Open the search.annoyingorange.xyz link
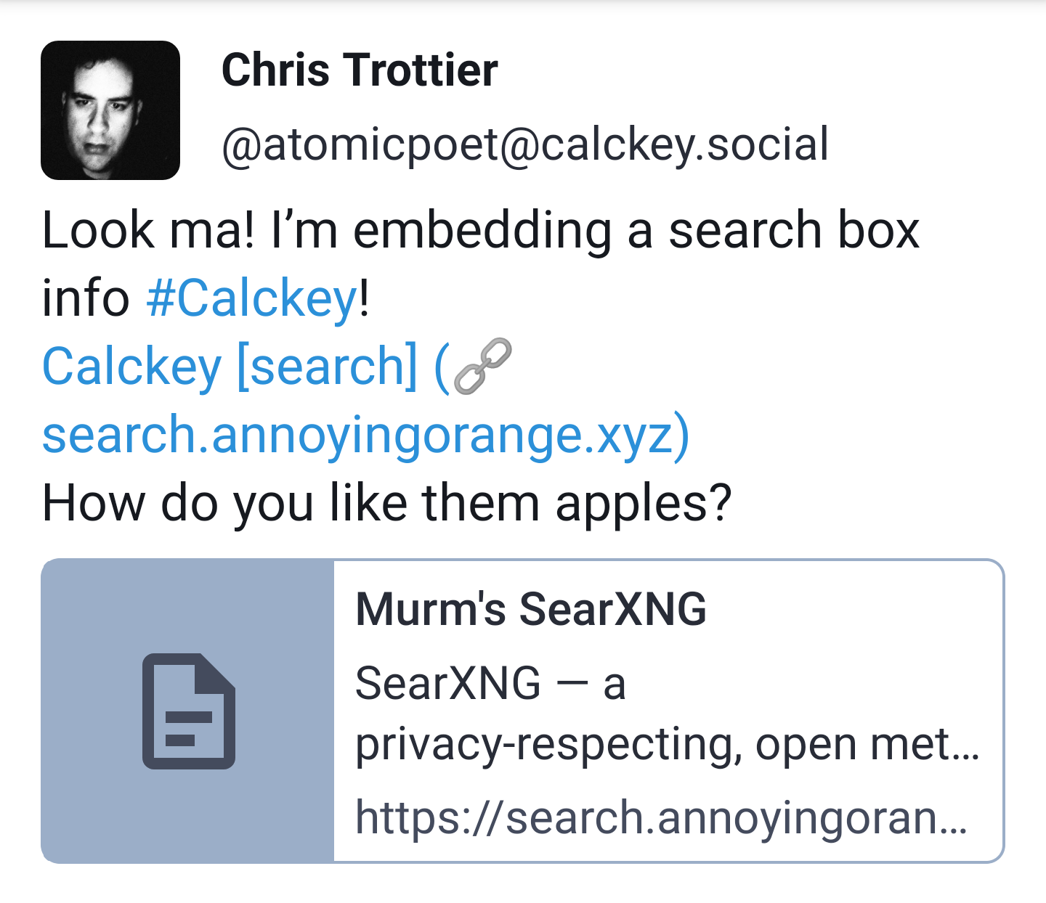The image size is (1046, 903). click(356, 435)
